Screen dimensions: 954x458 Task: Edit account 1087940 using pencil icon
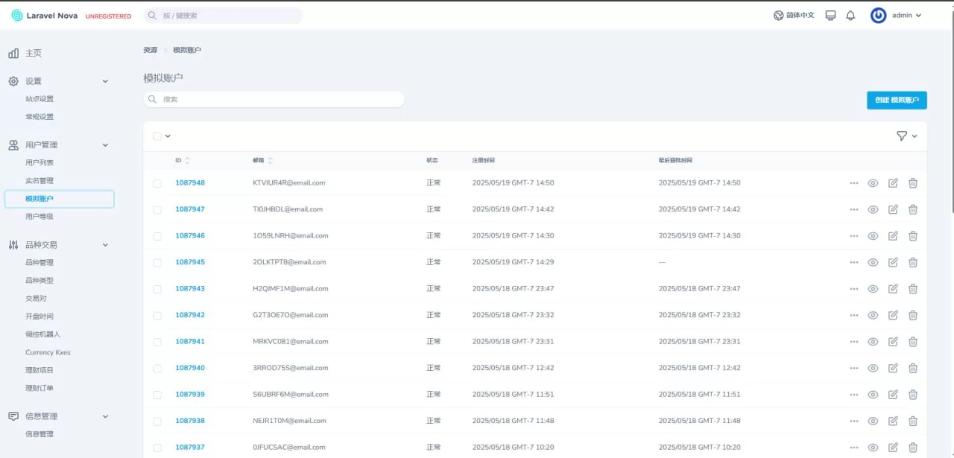tap(893, 369)
